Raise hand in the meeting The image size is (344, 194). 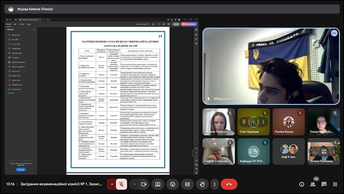[202, 184]
